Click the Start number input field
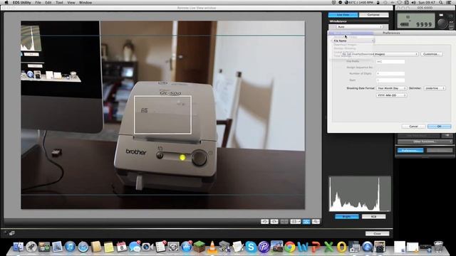 coord(390,80)
